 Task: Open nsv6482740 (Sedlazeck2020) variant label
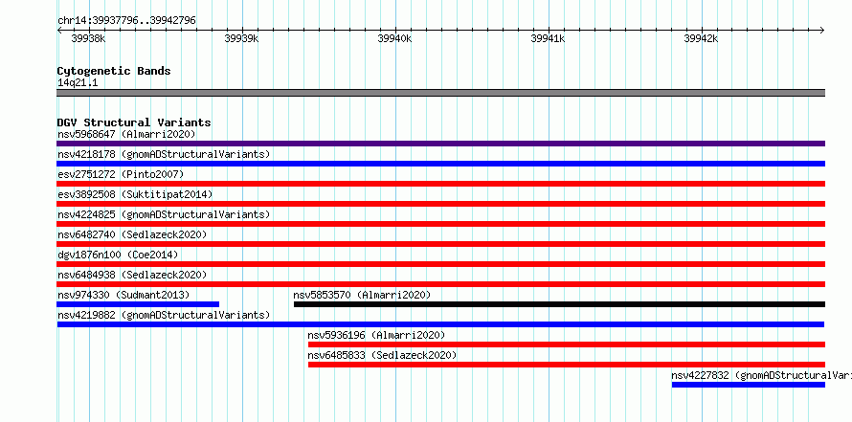point(132,234)
